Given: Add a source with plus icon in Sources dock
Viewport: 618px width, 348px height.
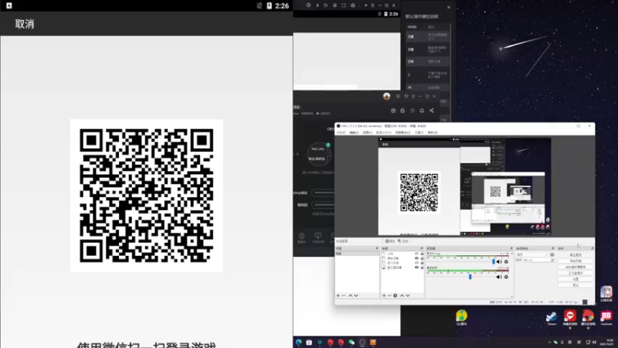Looking at the screenshot, I should pos(384,295).
